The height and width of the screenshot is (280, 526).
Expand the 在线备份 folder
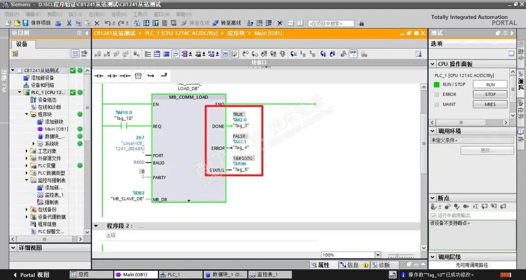pyautogui.click(x=27, y=209)
